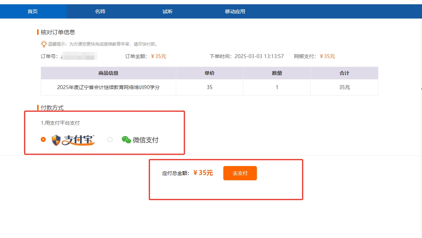Click the 应付总金额 total amount label
The width and height of the screenshot is (422, 238).
point(178,172)
